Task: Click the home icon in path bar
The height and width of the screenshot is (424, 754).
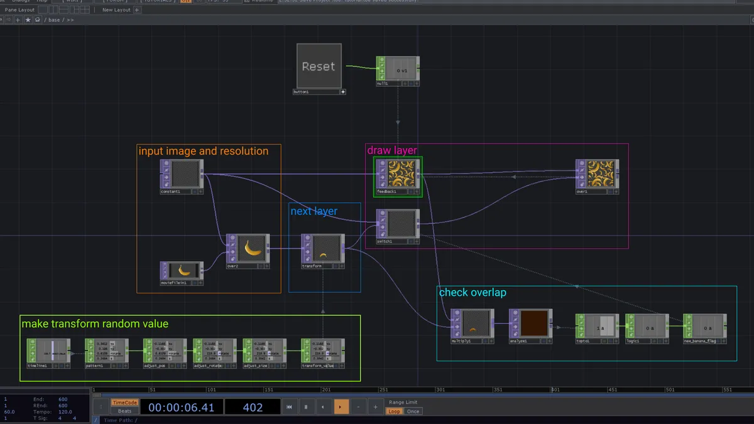Action: [x=38, y=20]
